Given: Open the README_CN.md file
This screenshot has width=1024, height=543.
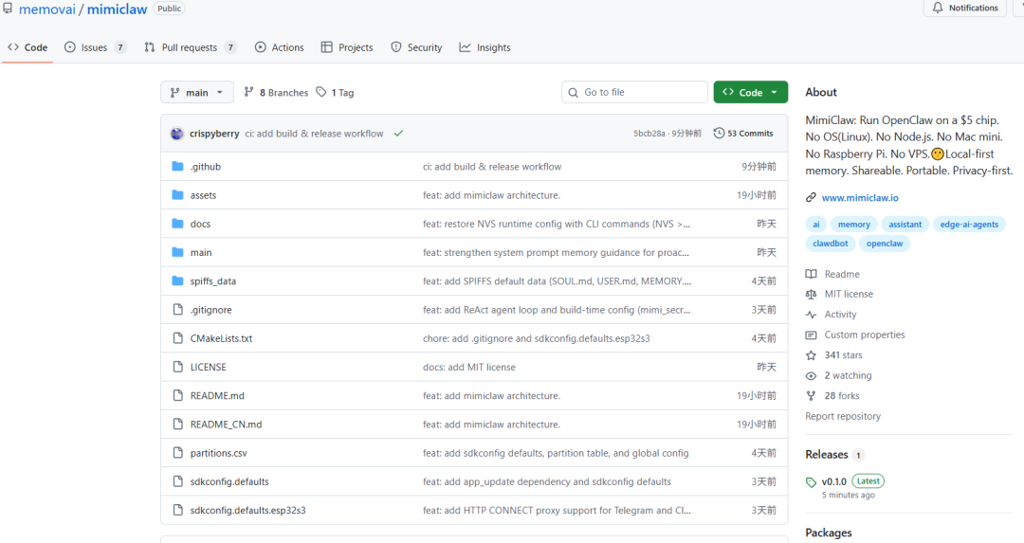Looking at the screenshot, I should click(x=226, y=425).
